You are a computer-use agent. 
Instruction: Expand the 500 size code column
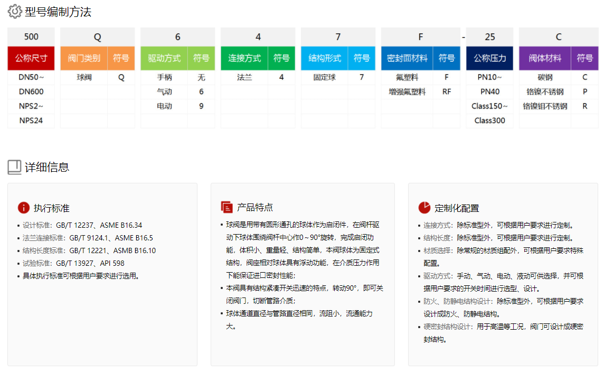[x=30, y=35]
